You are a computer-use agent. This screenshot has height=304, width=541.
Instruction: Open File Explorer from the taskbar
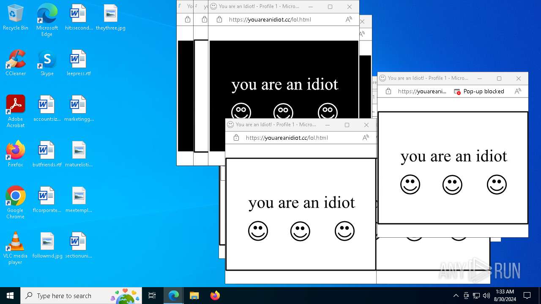pos(194,296)
